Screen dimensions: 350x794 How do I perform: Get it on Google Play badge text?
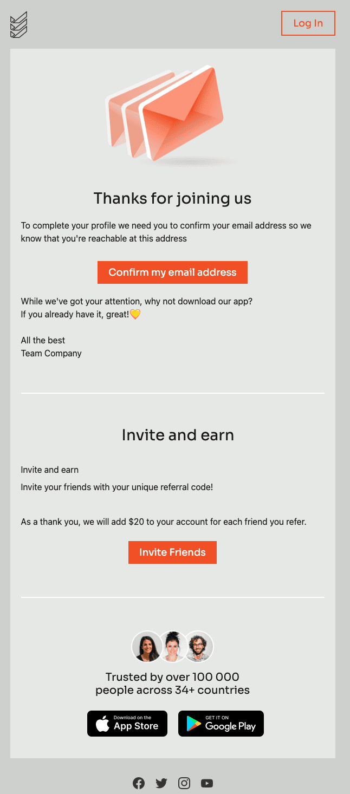pos(230,724)
